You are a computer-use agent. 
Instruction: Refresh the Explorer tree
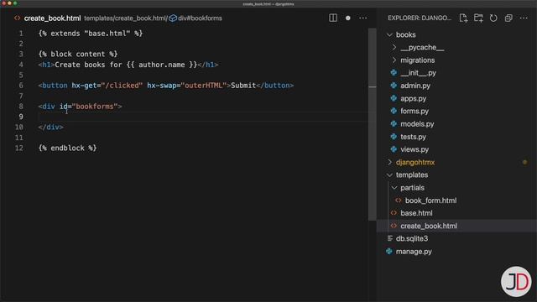pyautogui.click(x=493, y=18)
